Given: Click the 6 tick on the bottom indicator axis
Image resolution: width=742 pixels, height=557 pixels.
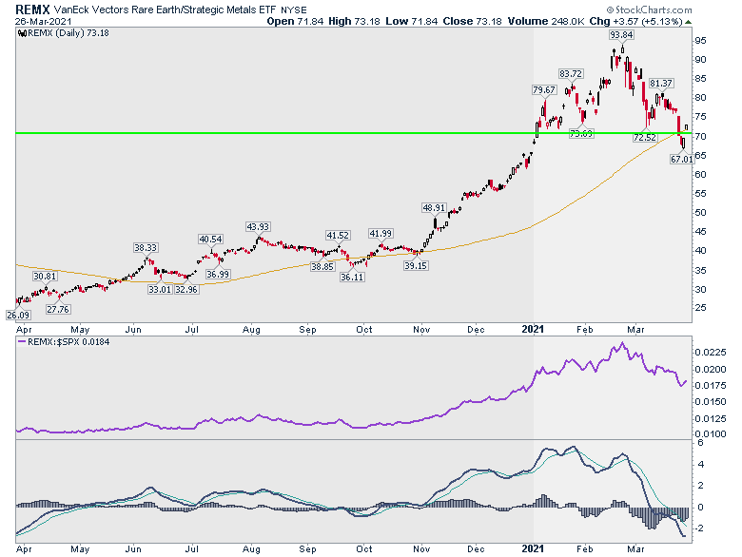Looking at the screenshot, I should tap(701, 443).
